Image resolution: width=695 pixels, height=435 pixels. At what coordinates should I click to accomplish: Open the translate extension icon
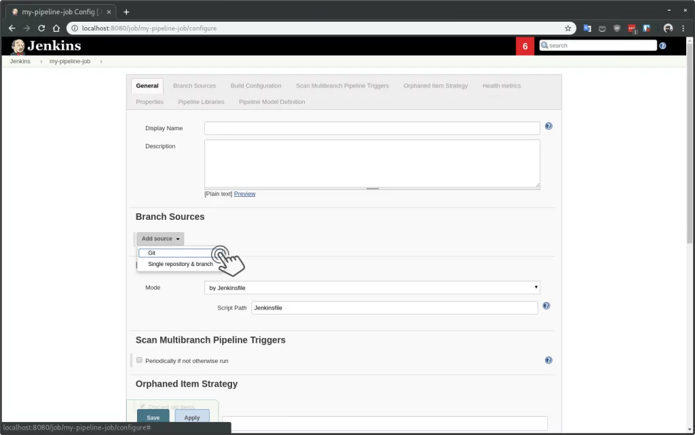pyautogui.click(x=587, y=29)
